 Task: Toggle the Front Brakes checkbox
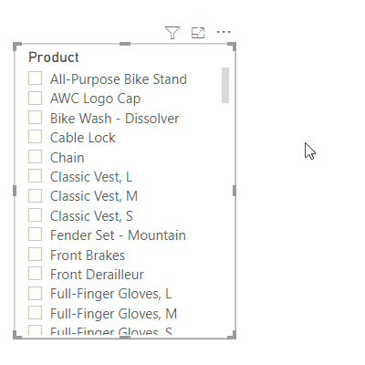coord(35,255)
